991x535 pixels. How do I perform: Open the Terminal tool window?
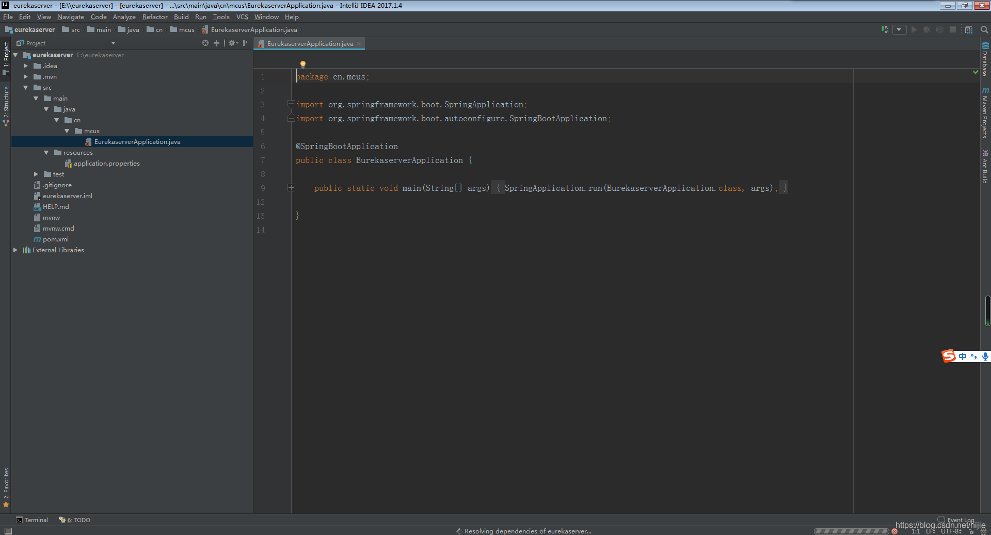(x=32, y=520)
